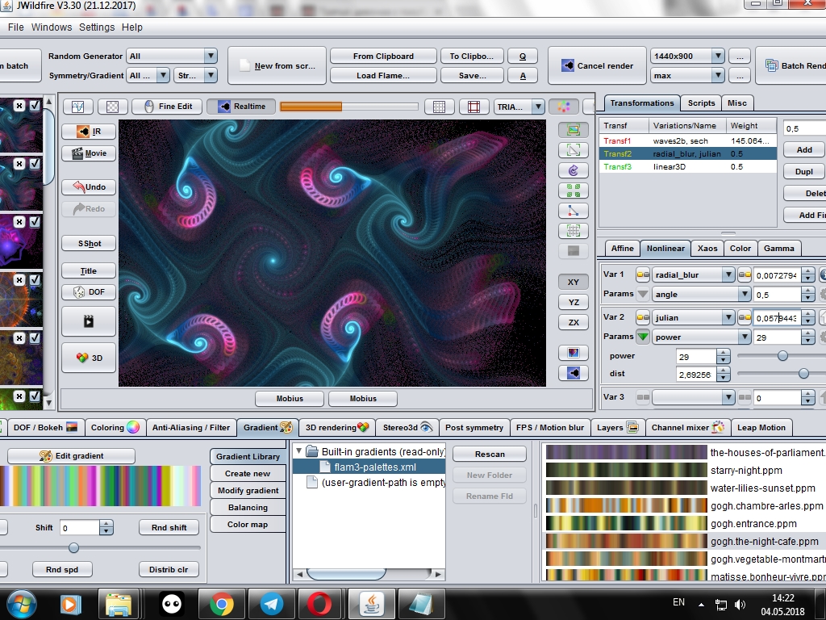Click the film clapper icon button below DOF
Image resolution: width=826 pixels, height=620 pixels.
click(x=89, y=321)
